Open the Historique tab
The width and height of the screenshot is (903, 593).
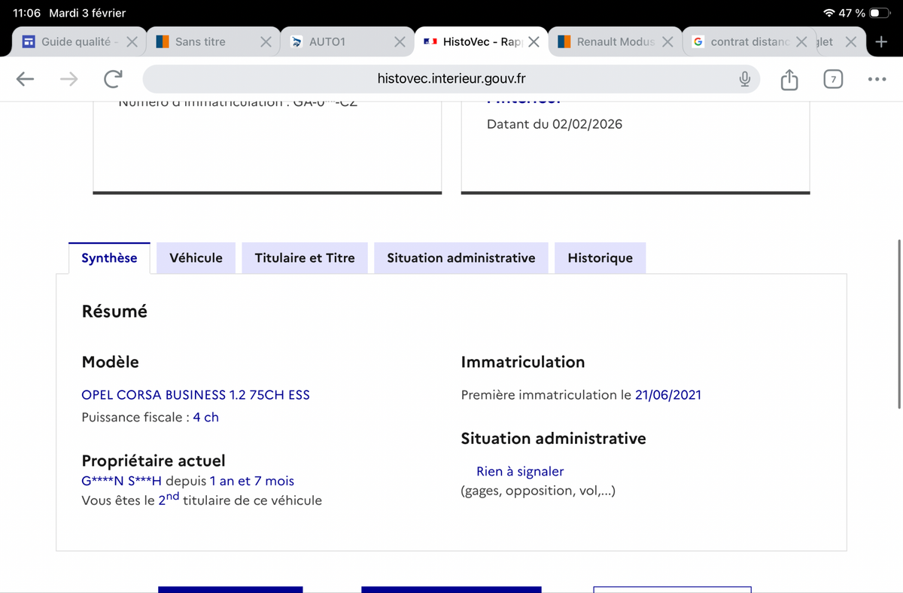point(600,258)
